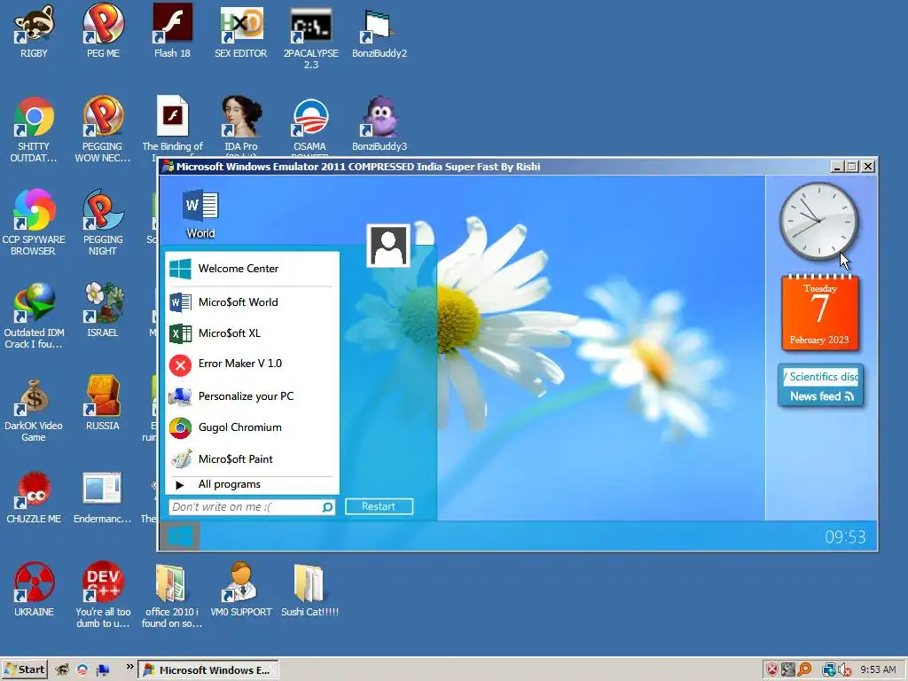This screenshot has height=681, width=908.
Task: Open the PEG ME desktop shortcut
Action: (103, 32)
